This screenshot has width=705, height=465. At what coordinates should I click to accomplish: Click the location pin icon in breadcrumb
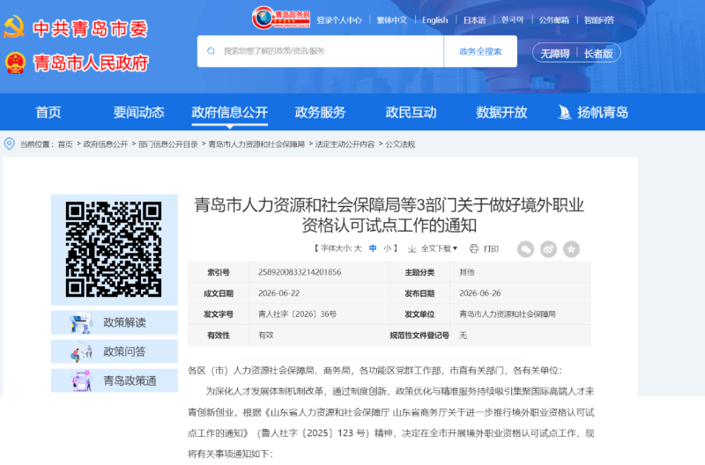coord(9,144)
